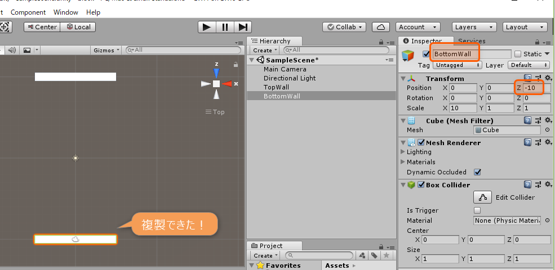
Task: Open the Project Create dropdown
Action: click(265, 255)
